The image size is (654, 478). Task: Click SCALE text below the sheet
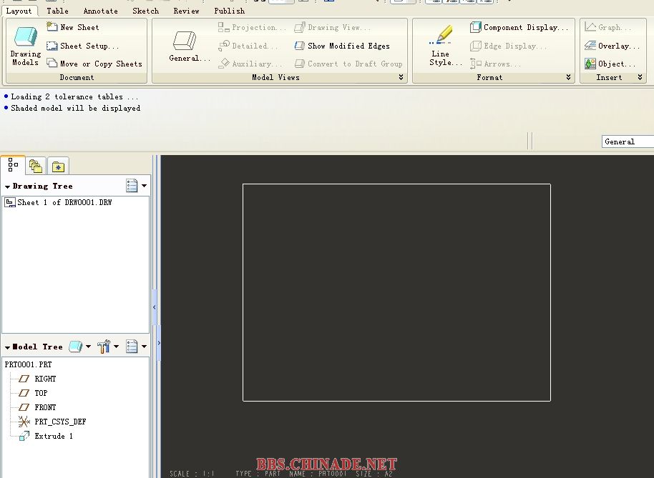[192, 474]
